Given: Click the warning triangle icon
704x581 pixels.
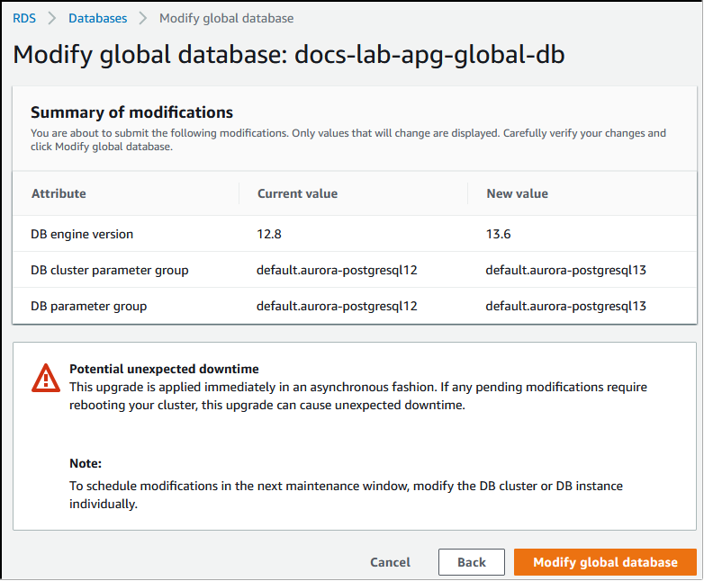Looking at the screenshot, I should [x=46, y=379].
